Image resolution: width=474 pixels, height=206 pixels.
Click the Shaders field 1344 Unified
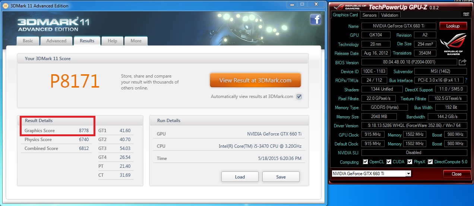(x=382, y=89)
